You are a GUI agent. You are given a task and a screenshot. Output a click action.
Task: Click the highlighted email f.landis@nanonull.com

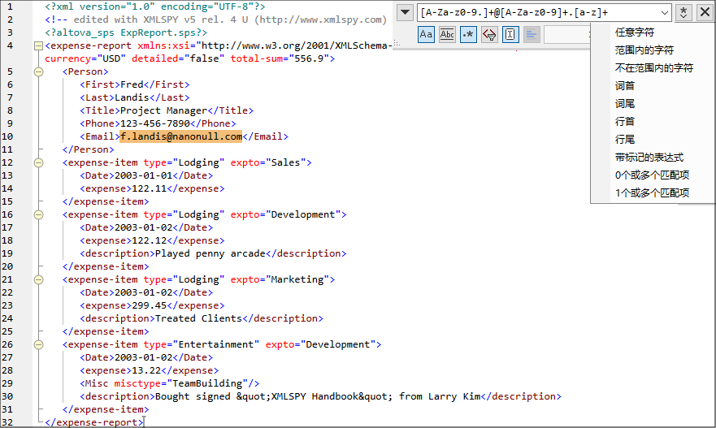point(180,136)
